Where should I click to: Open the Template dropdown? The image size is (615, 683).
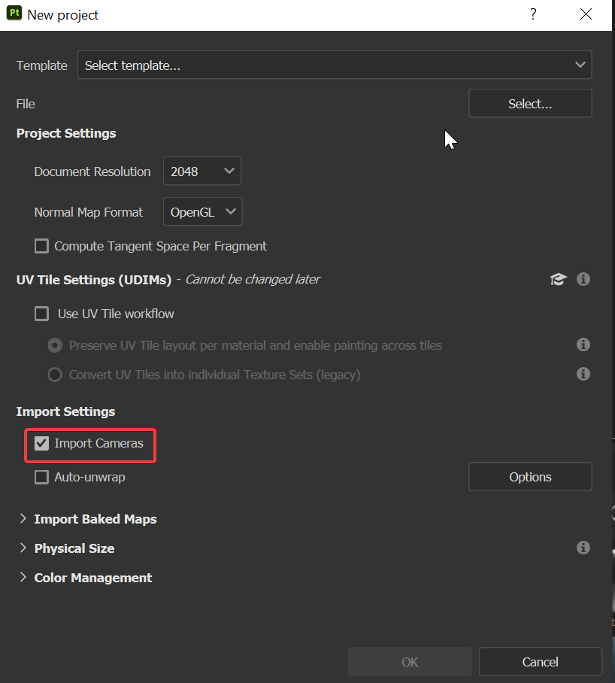[x=335, y=65]
